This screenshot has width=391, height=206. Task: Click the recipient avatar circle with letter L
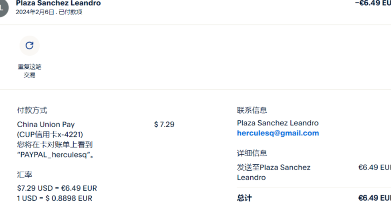click(4, 8)
